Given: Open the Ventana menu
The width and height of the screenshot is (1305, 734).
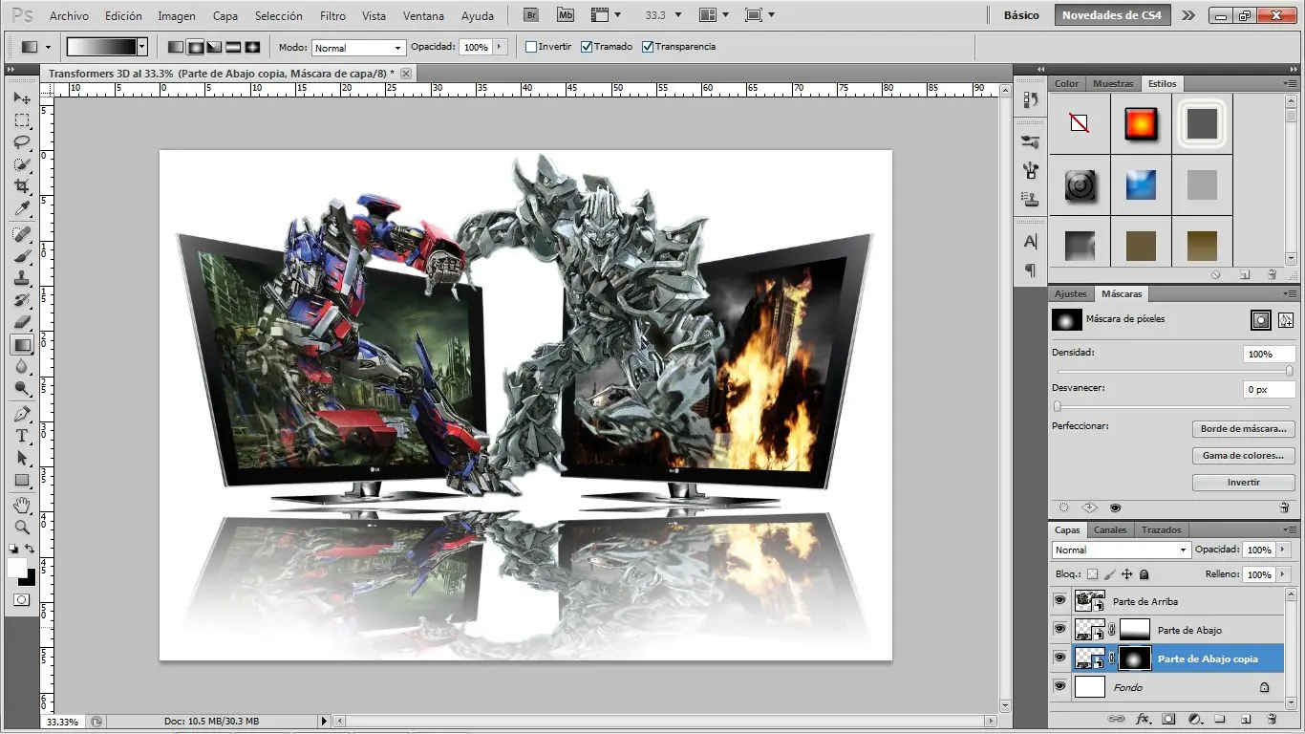Looking at the screenshot, I should click(x=423, y=16).
